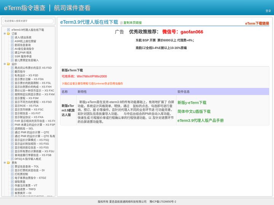The height and width of the screenshot is (205, 274).
Task: Open tree item DFSQ:A 指令输入格式
Action: [x=28, y=159]
